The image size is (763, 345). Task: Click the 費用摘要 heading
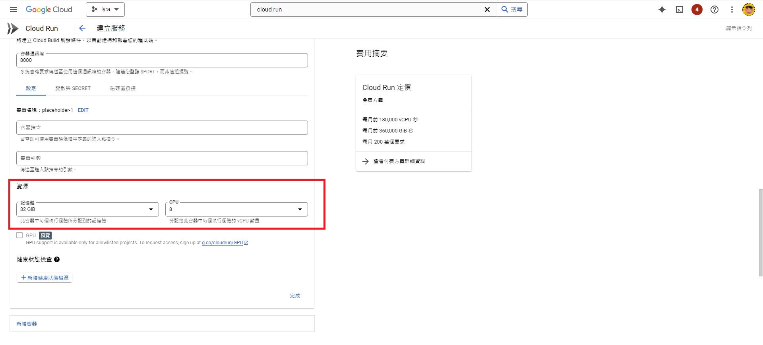(372, 53)
